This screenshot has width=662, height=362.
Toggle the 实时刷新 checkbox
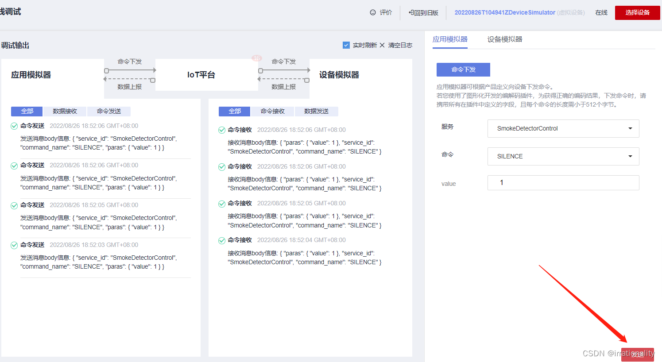tap(346, 45)
